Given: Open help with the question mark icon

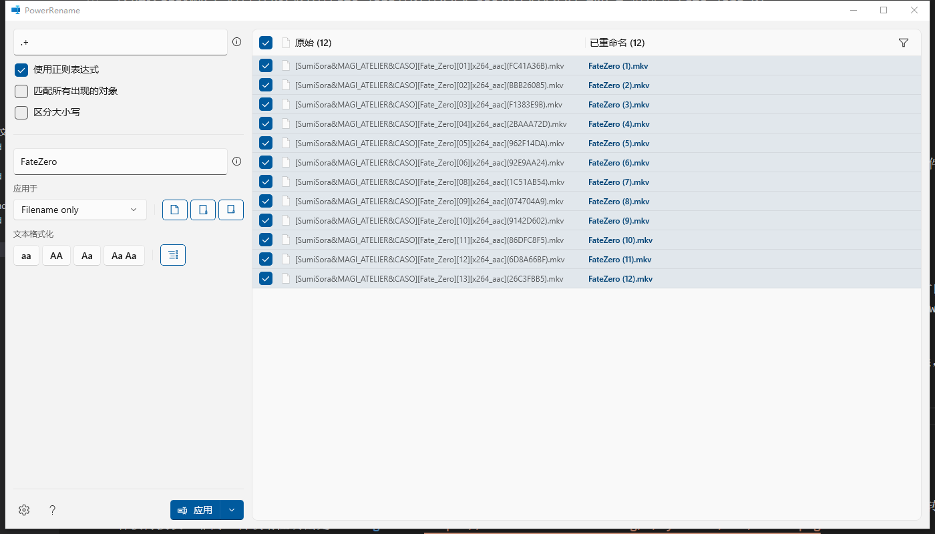Looking at the screenshot, I should pos(53,510).
